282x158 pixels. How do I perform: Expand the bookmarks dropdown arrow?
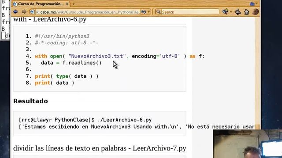[x=231, y=12]
